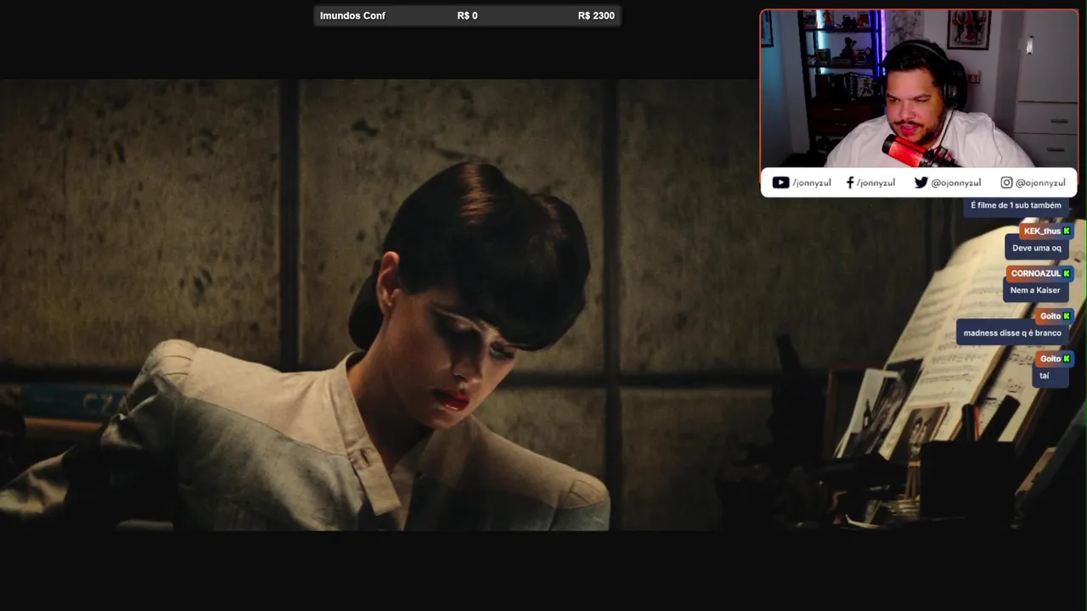Click the message 'madness disse q é branco'
Image resolution: width=1087 pixels, height=611 pixels.
point(1012,333)
